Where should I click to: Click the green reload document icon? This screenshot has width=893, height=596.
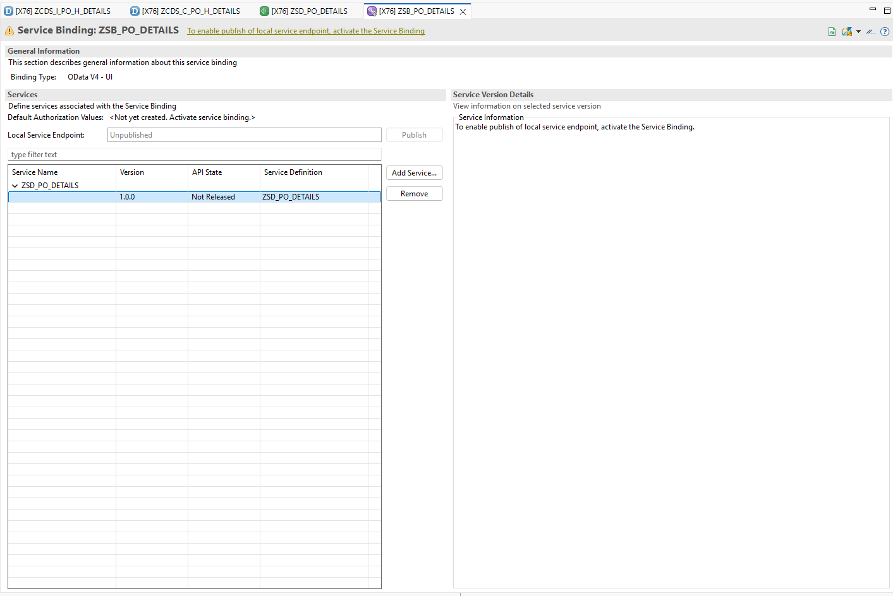click(x=832, y=32)
